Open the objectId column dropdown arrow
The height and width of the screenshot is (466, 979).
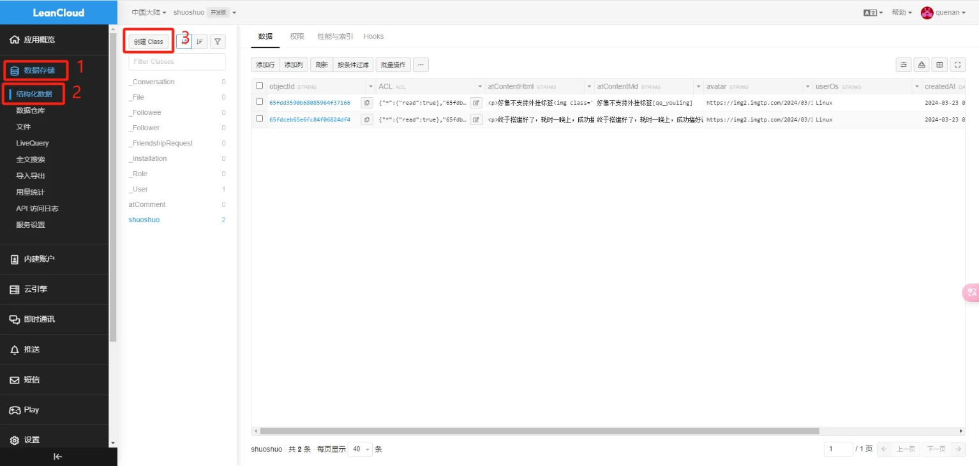click(x=371, y=86)
